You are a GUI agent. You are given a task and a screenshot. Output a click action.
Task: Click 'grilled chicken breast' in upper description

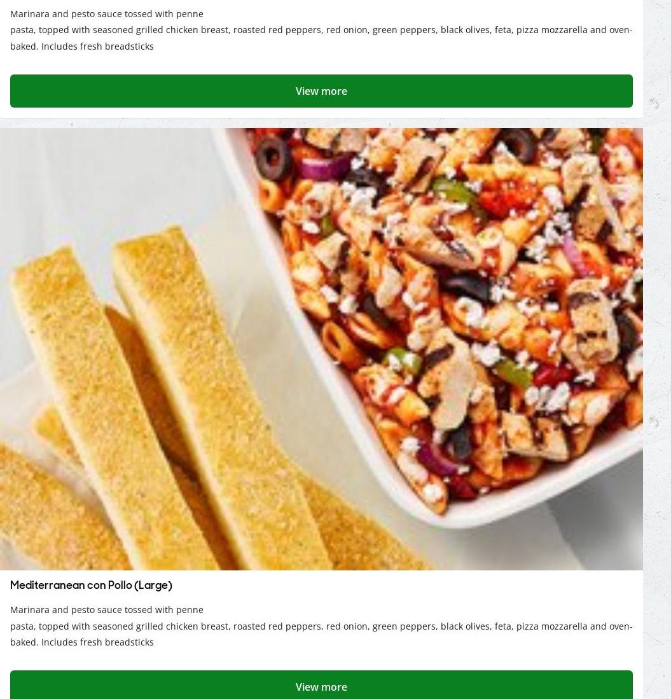[182, 30]
